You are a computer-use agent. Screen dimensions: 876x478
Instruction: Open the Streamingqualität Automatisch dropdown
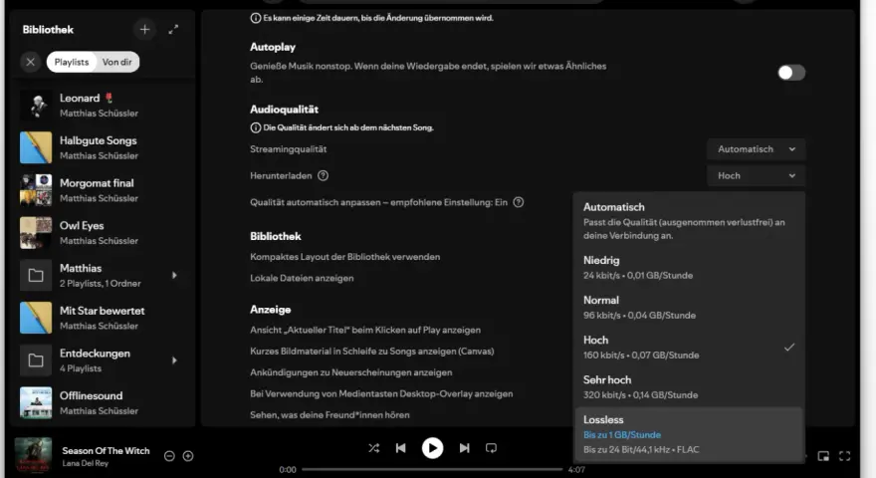pos(756,149)
